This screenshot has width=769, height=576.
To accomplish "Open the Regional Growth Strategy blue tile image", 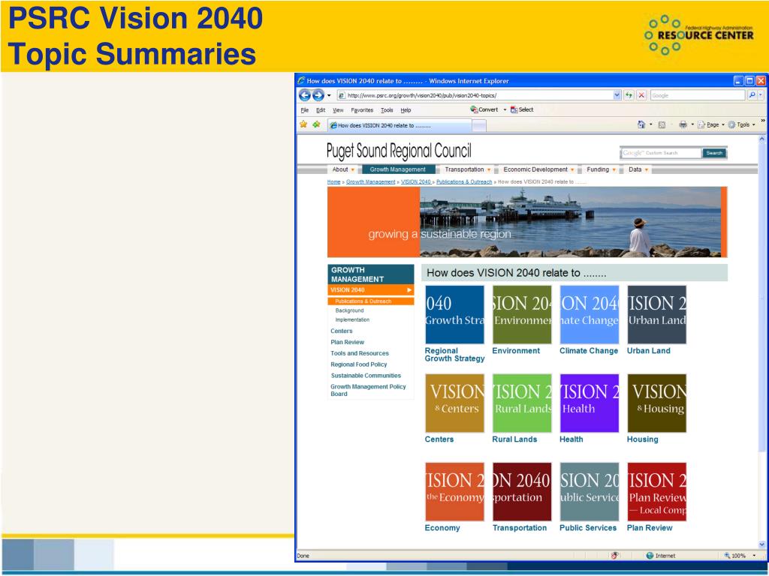I will [x=454, y=315].
